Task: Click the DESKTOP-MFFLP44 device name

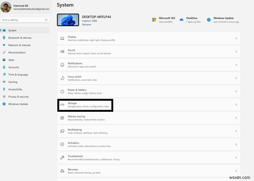Action: point(97,17)
